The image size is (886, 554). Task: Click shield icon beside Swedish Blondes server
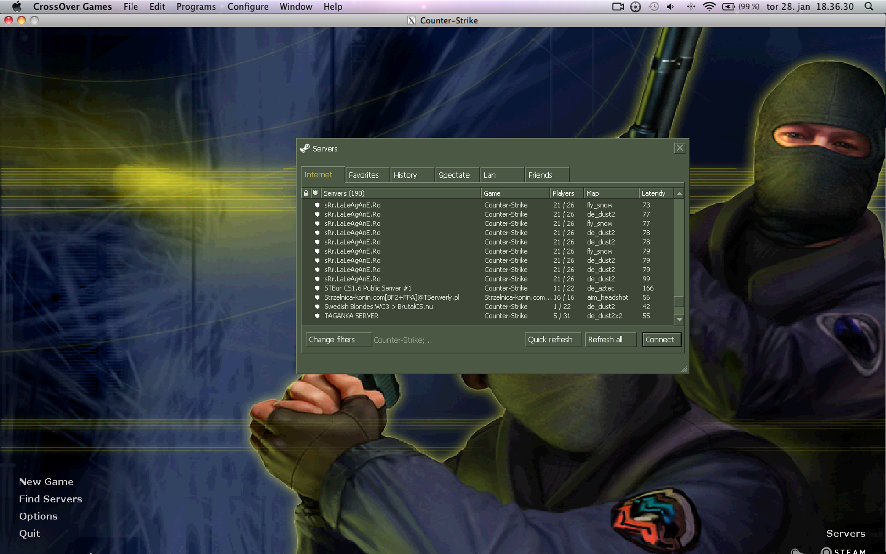pyautogui.click(x=317, y=307)
